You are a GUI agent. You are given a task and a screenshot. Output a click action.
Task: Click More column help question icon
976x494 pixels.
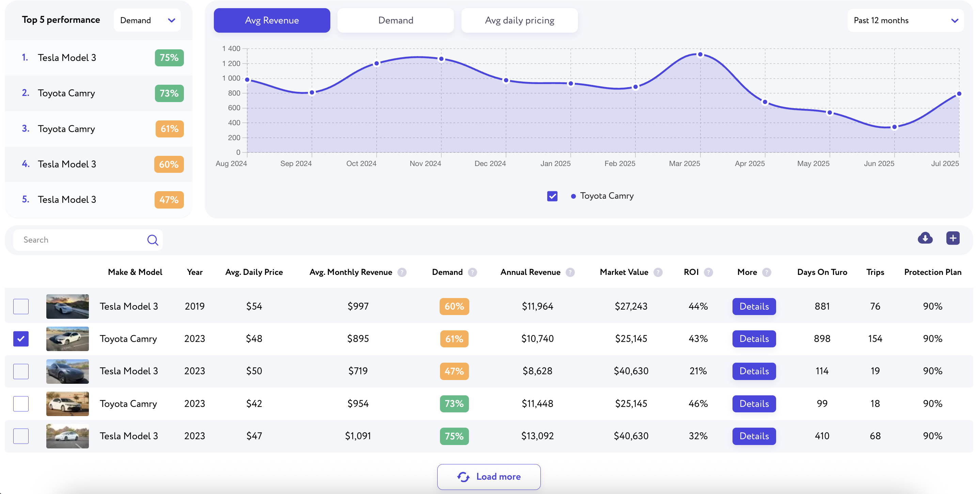(767, 272)
